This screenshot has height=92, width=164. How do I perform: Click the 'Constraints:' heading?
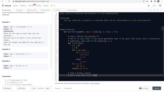[x=7, y=76]
